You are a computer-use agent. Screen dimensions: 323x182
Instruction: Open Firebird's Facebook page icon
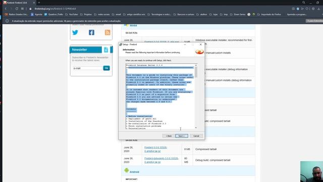(91, 32)
